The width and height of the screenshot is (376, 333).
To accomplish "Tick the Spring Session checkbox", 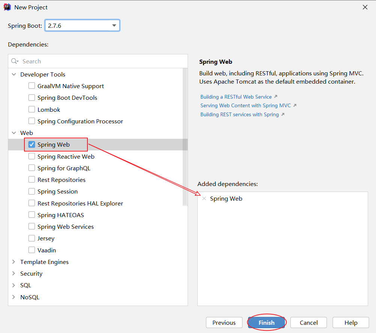I will (x=32, y=192).
